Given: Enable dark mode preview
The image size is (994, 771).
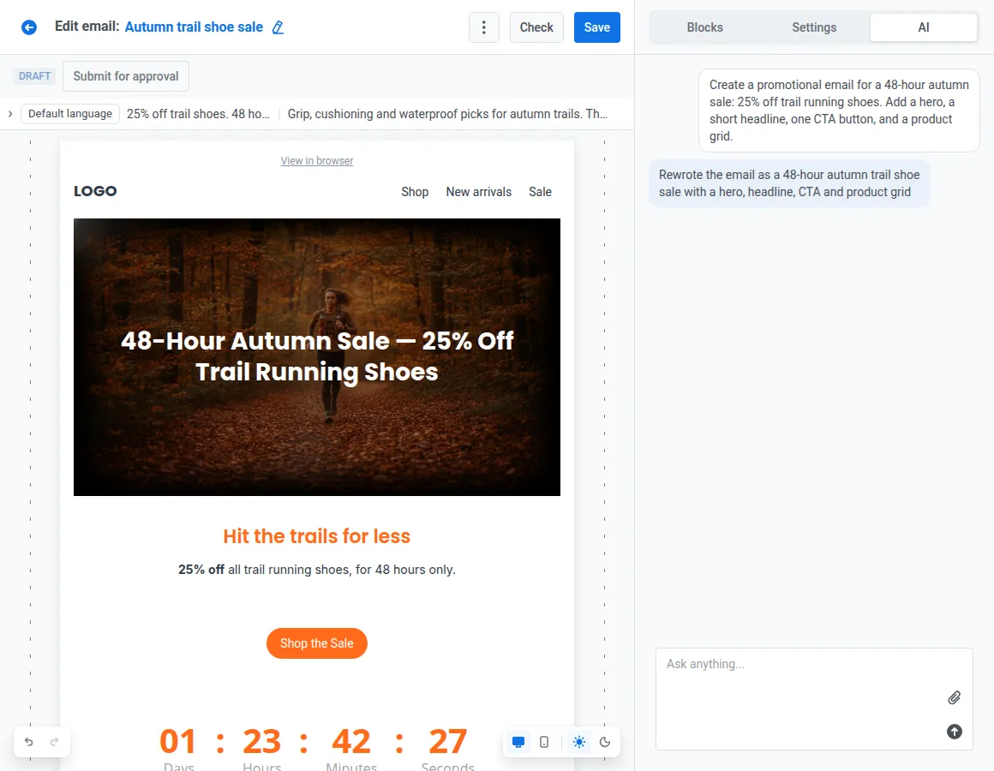Looking at the screenshot, I should [x=605, y=742].
